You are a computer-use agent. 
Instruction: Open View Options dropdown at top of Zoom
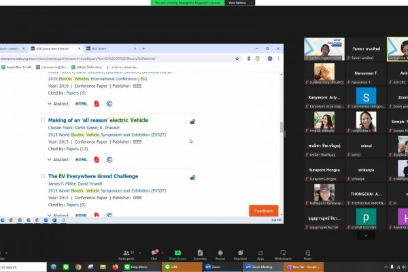tap(239, 3)
